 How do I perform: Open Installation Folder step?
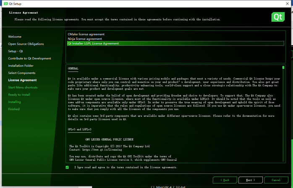coord(21,66)
